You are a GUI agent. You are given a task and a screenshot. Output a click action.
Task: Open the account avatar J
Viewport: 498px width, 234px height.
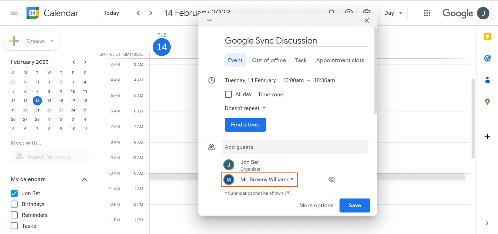pos(483,13)
